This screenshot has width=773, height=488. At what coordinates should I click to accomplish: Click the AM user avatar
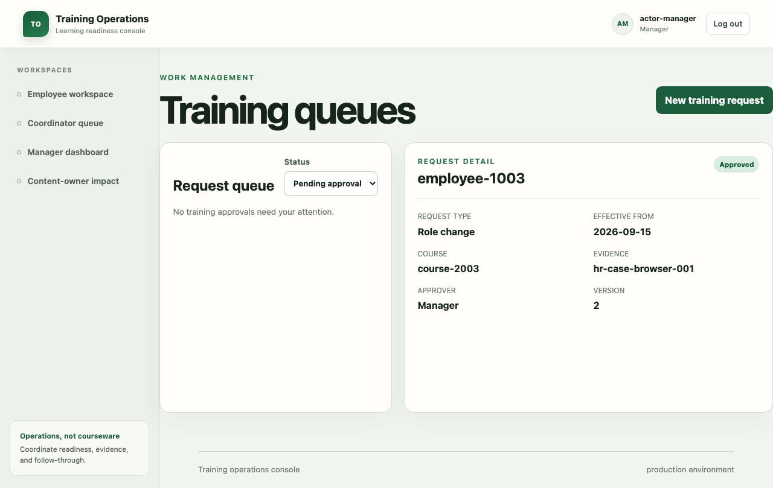coord(623,24)
